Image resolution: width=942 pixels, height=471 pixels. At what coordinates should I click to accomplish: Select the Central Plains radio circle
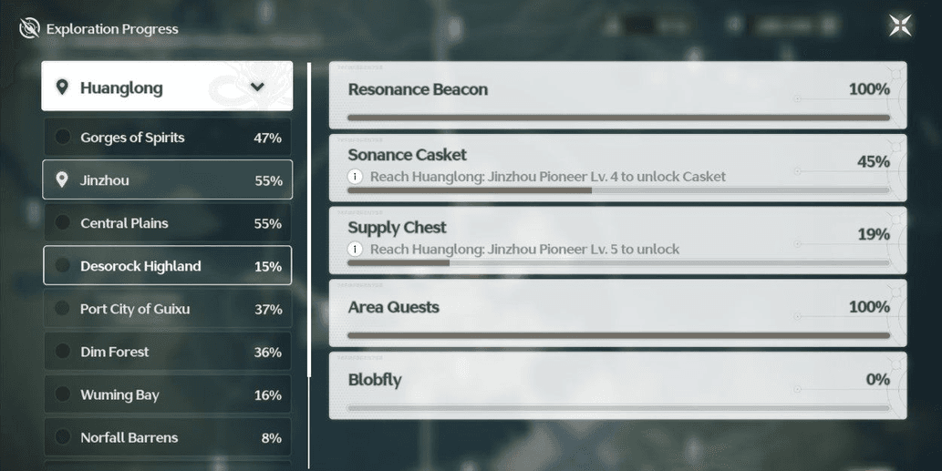(63, 222)
